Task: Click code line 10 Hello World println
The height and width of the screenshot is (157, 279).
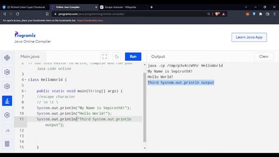Action: tap(74, 113)
